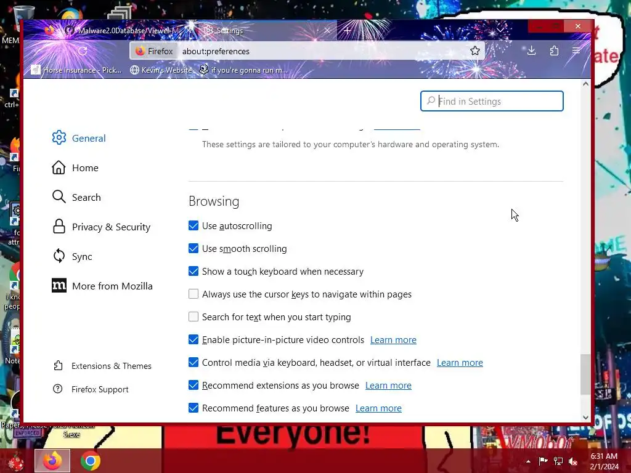Reload the page with the refresh icon

pos(83,51)
